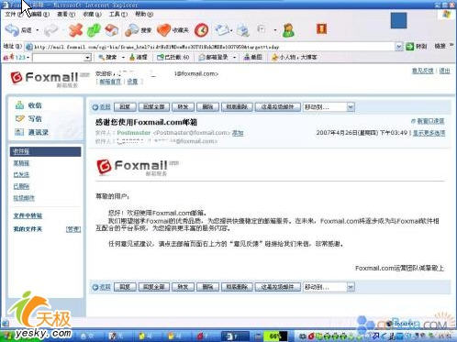
Task: Open the 编辑 menu
Action: pyautogui.click(x=40, y=14)
